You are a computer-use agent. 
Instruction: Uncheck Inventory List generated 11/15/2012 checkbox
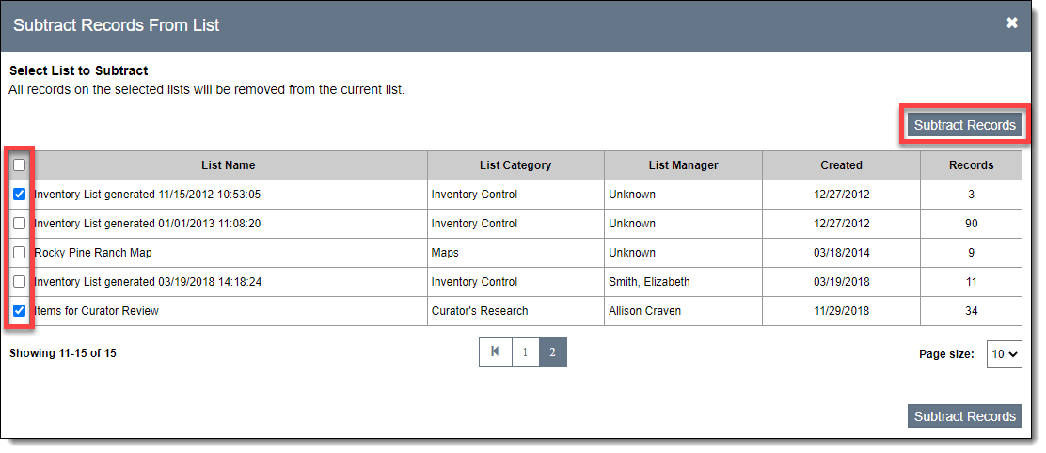(x=20, y=195)
